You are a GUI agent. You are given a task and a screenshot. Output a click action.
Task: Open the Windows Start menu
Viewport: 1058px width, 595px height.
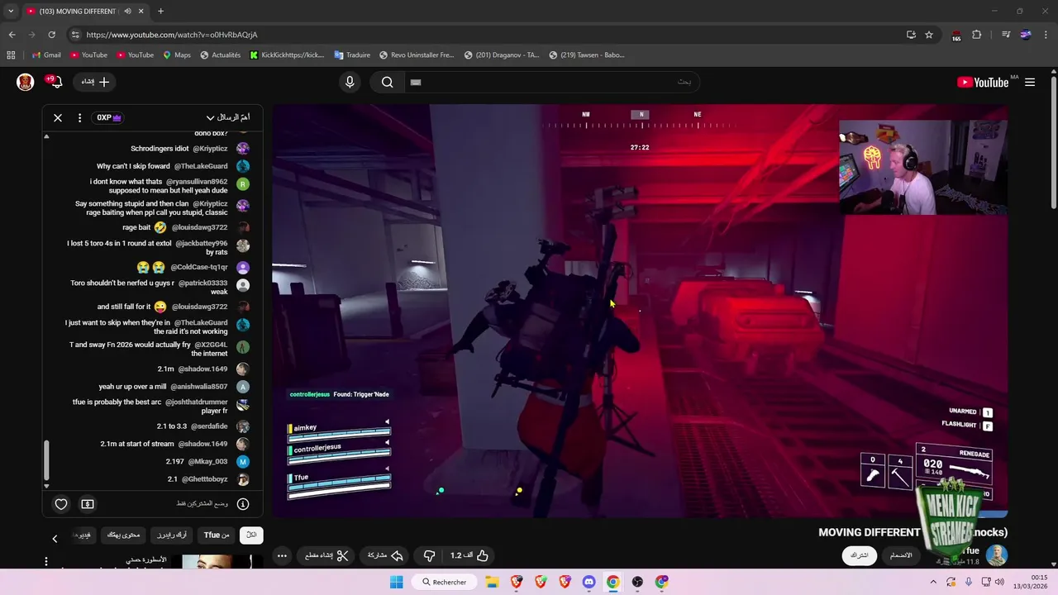[397, 582]
